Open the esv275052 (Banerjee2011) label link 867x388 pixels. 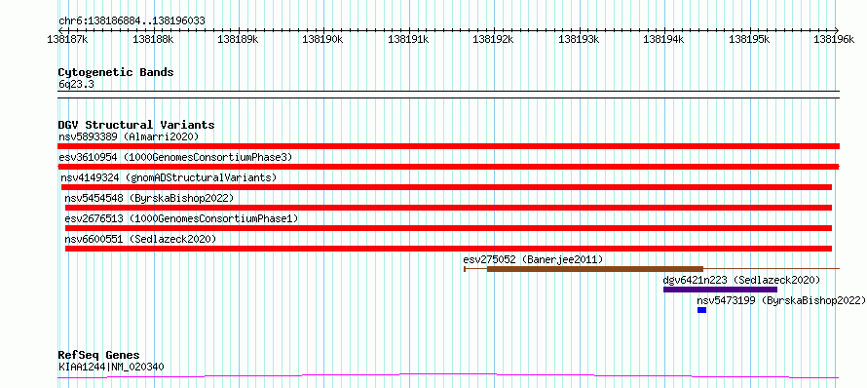pos(533,259)
